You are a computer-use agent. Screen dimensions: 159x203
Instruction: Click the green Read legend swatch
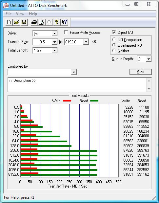pos(94,101)
